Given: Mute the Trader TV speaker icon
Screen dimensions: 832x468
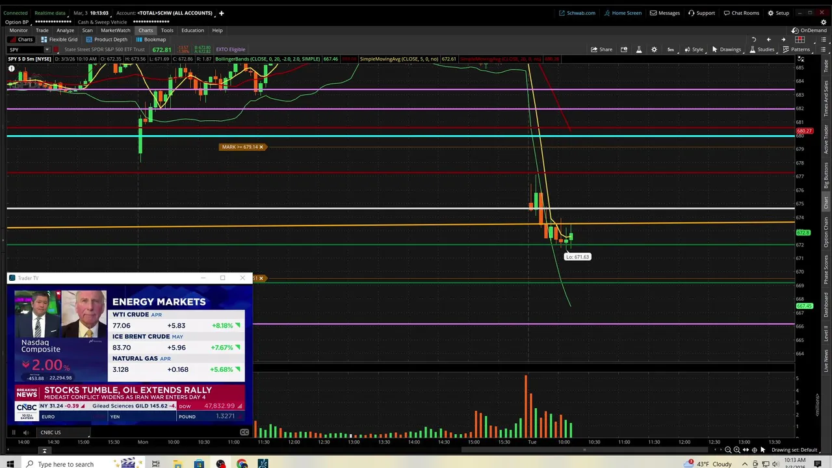Looking at the screenshot, I should tap(25, 432).
